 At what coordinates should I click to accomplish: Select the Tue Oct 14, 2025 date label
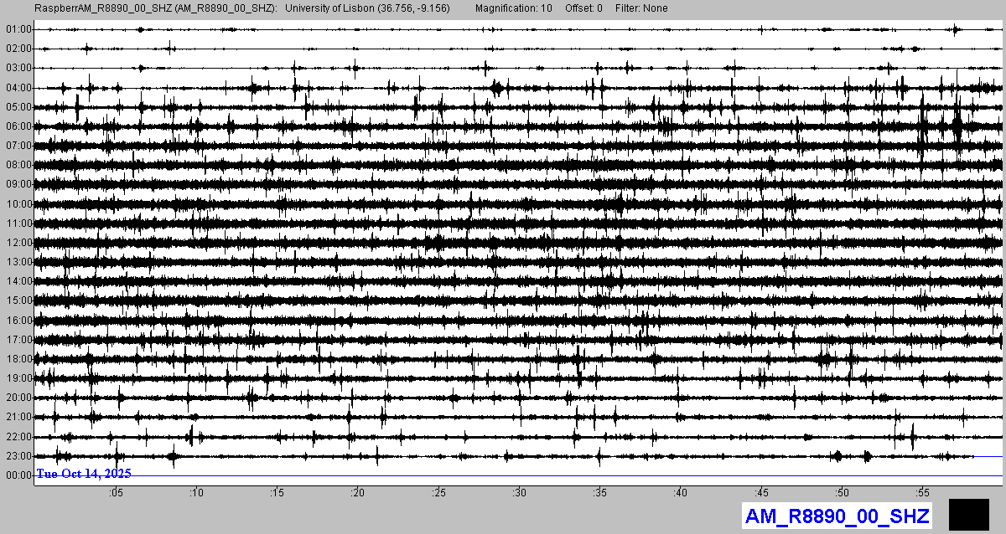84,474
